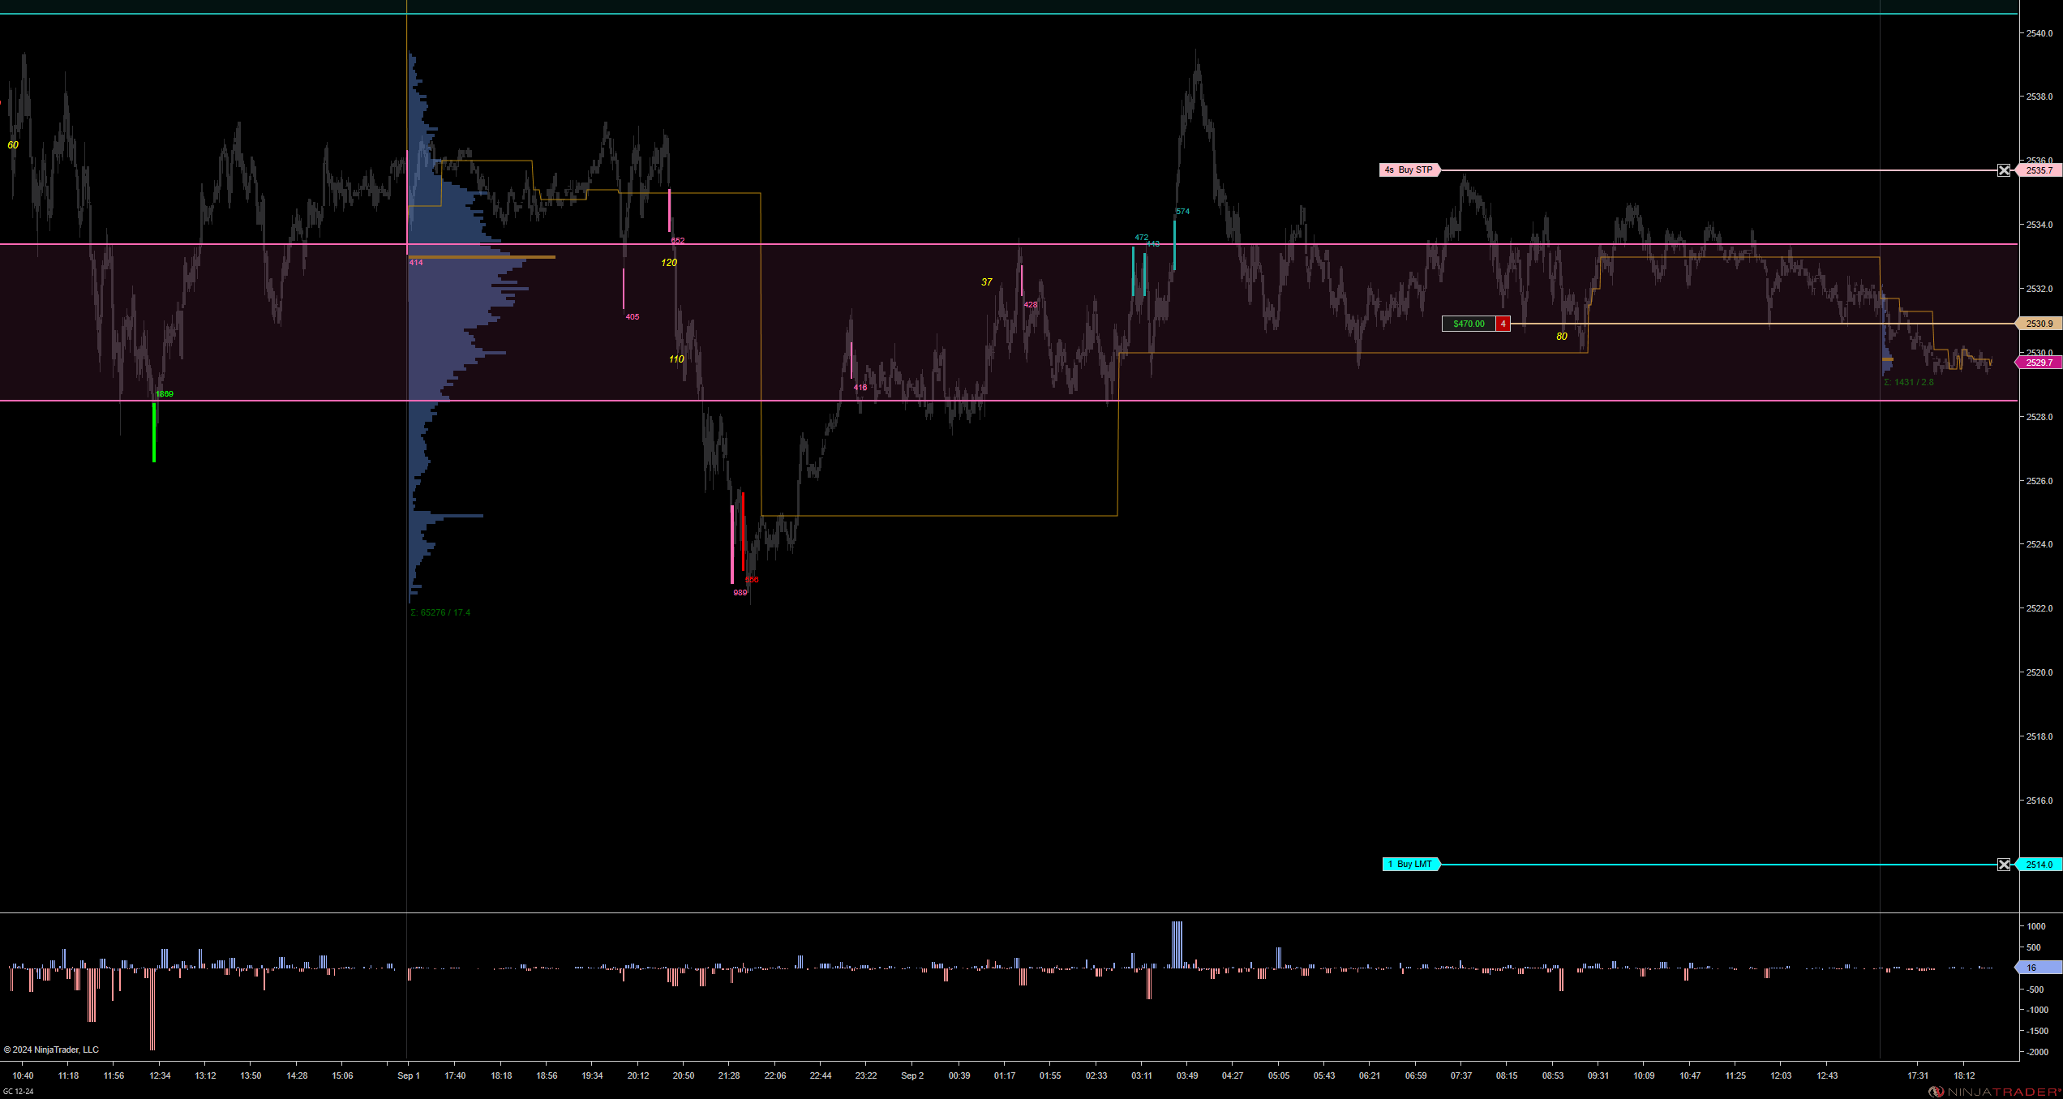2063x1099 pixels.
Task: Select the 1 Buy LMT order flag
Action: coord(1410,865)
